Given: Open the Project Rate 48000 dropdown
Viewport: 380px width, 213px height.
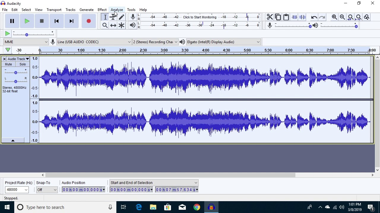Looking at the screenshot, I should pos(17,190).
